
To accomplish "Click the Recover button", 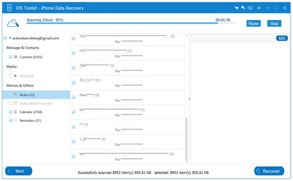I will click(x=269, y=171).
